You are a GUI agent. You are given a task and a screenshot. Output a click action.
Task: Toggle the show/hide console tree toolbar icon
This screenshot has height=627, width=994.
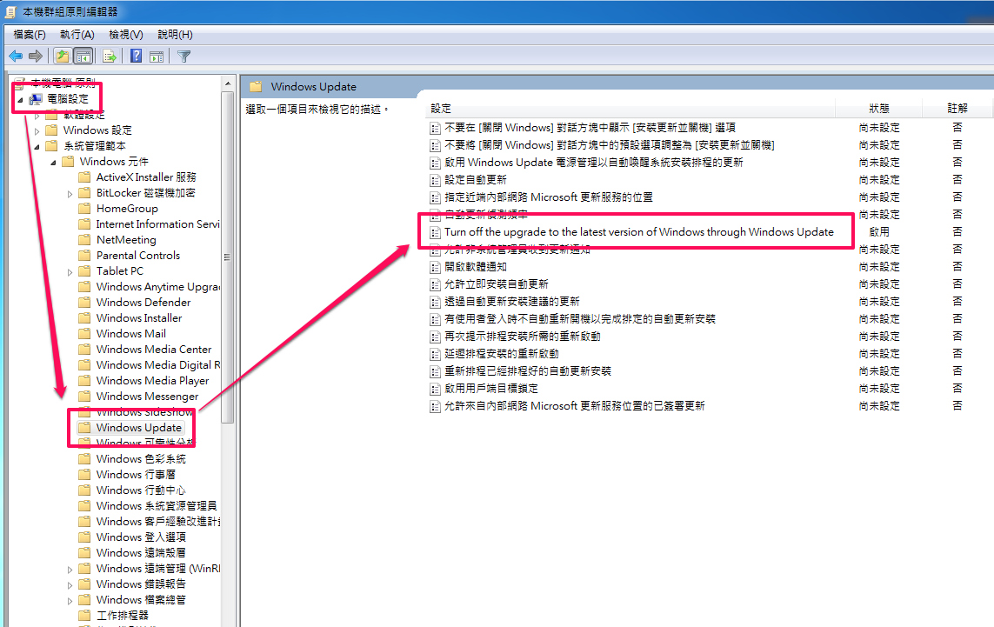(x=83, y=57)
